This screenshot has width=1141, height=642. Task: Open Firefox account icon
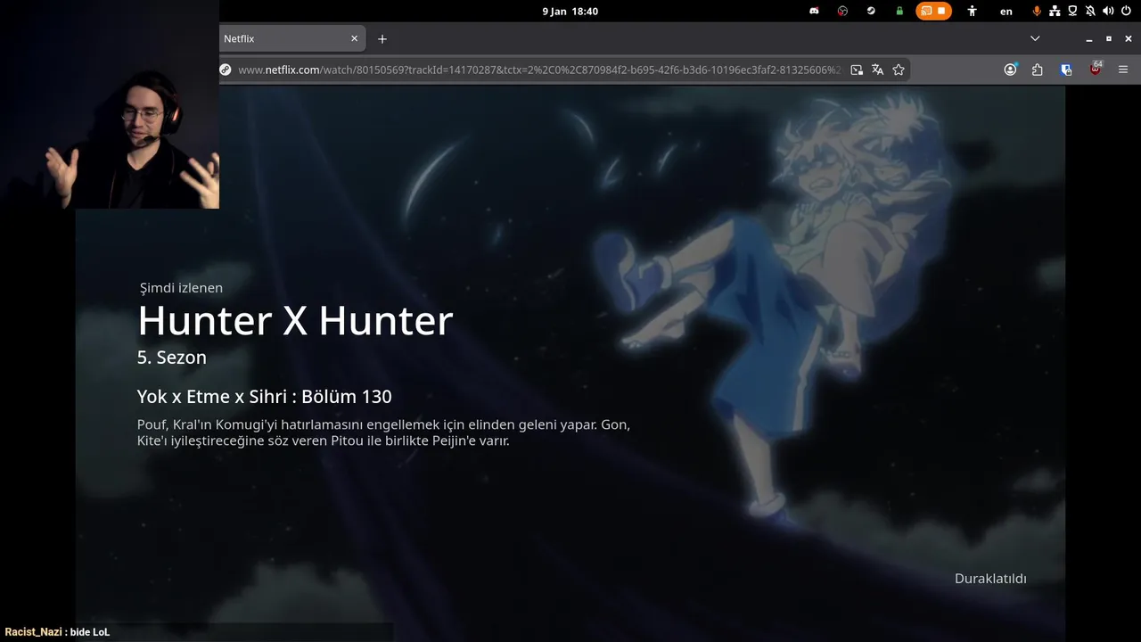[1010, 70]
